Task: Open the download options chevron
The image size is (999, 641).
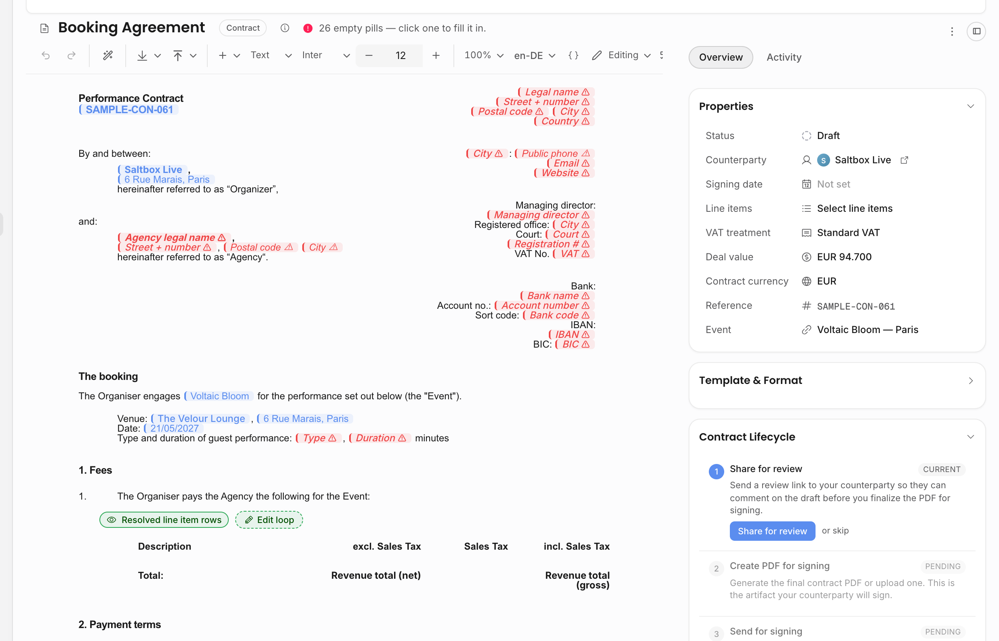Action: click(x=158, y=55)
